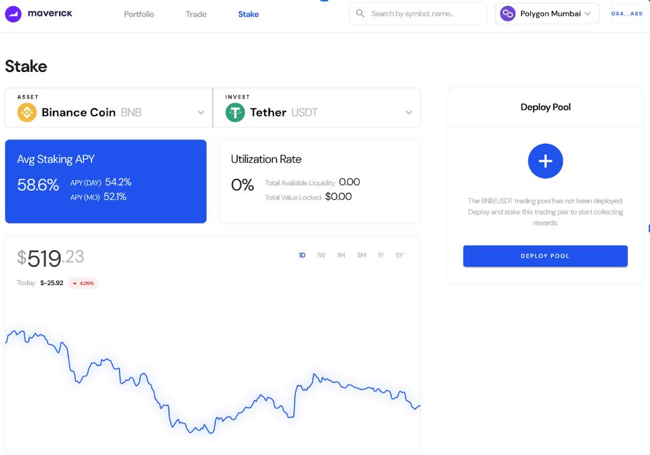Screen dimensions: 650x455
Task: Click the red 4.219% change badge
Action: 83,283
